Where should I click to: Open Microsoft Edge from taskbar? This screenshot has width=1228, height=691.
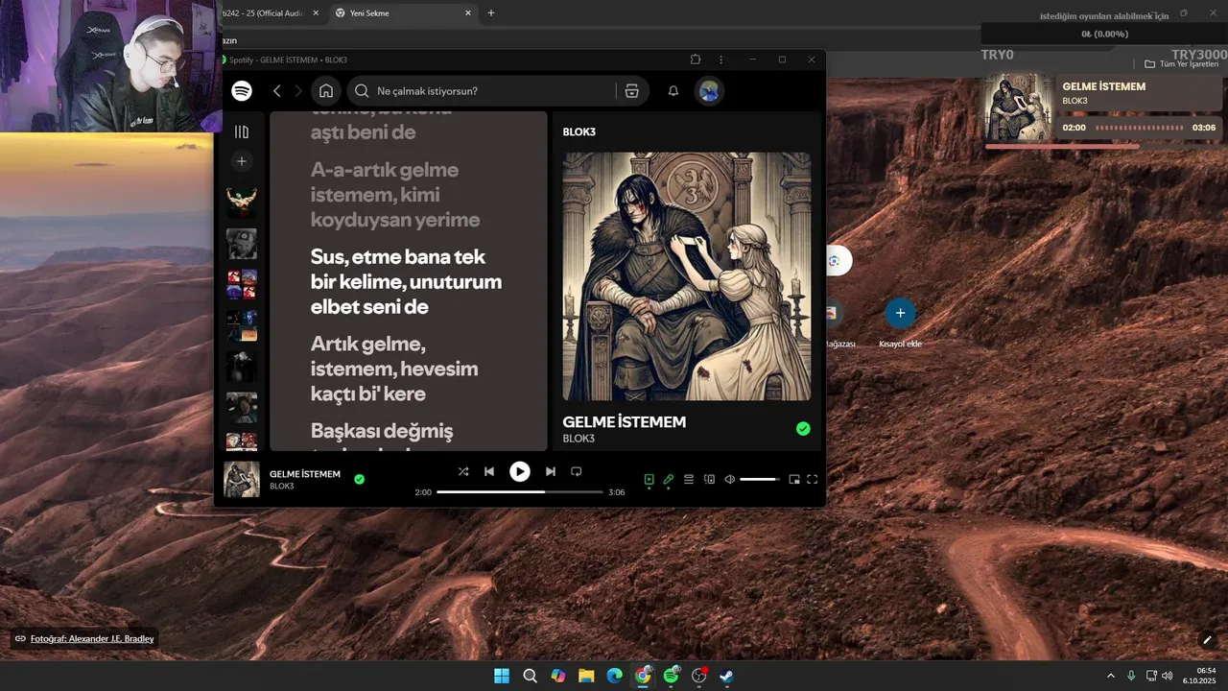614,676
